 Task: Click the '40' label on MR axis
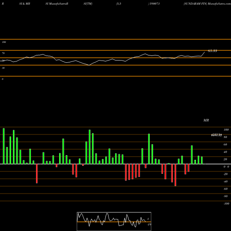[225, 152]
